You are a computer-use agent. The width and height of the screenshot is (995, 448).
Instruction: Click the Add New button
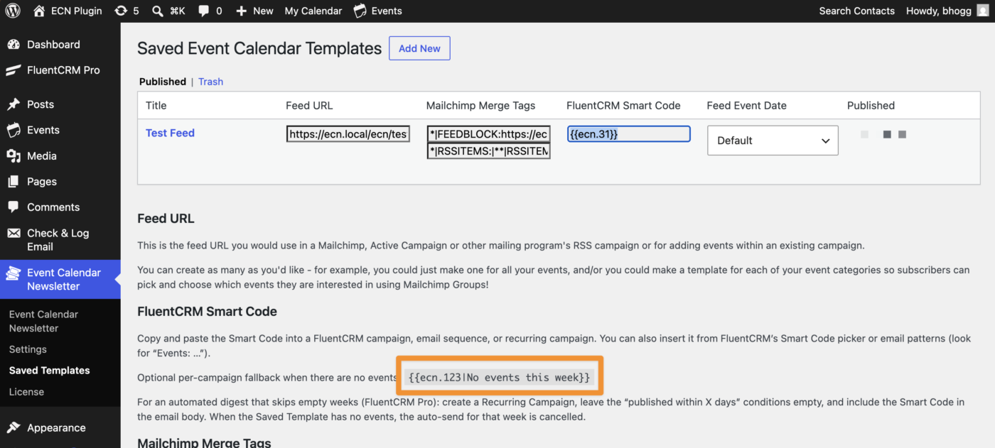[419, 48]
